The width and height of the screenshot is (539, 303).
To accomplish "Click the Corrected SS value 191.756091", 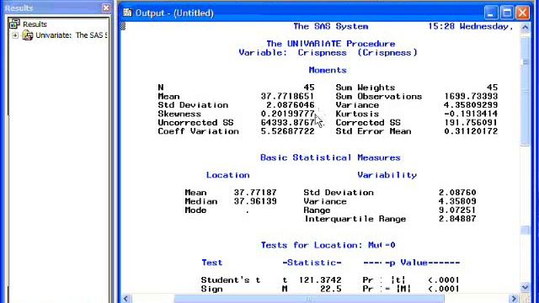I will coord(471,123).
